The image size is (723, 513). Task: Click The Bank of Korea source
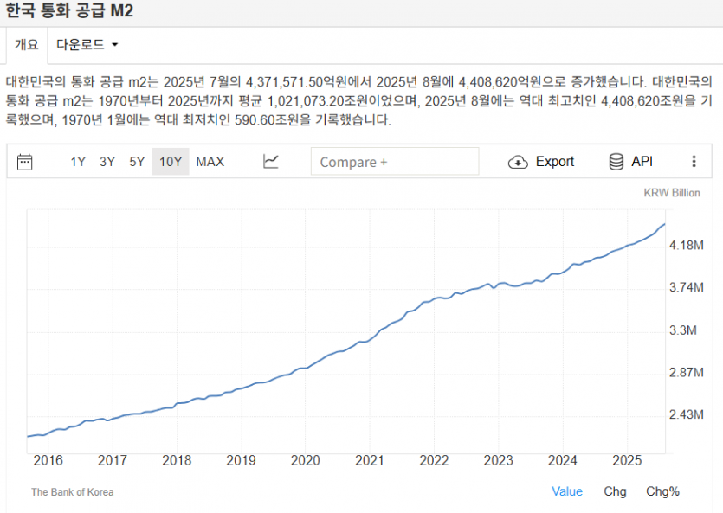pos(72,492)
